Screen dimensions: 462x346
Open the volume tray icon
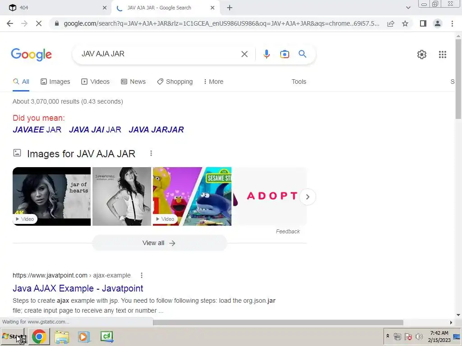pyautogui.click(x=419, y=336)
